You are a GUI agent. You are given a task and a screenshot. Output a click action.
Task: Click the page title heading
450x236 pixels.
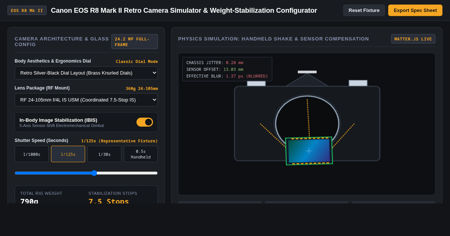(184, 10)
